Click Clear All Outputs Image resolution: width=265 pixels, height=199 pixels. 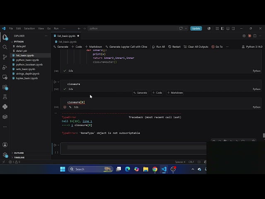coord(196,47)
